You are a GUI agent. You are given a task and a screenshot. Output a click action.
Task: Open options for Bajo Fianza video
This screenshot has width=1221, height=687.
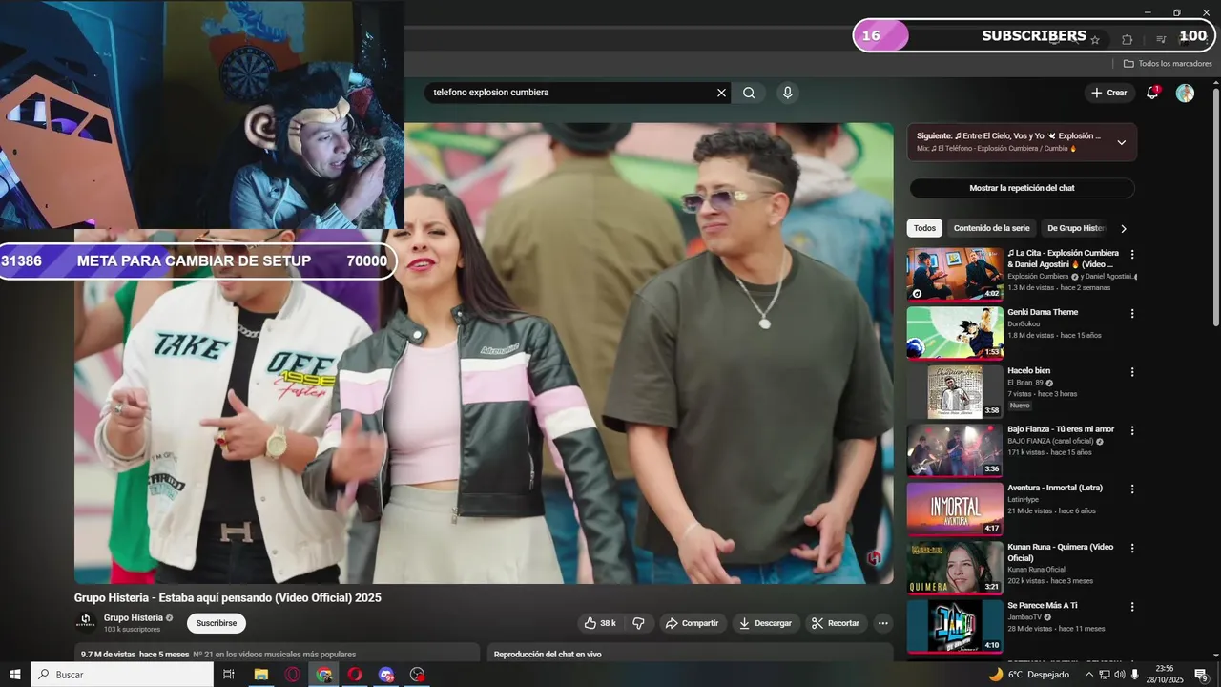pyautogui.click(x=1132, y=430)
